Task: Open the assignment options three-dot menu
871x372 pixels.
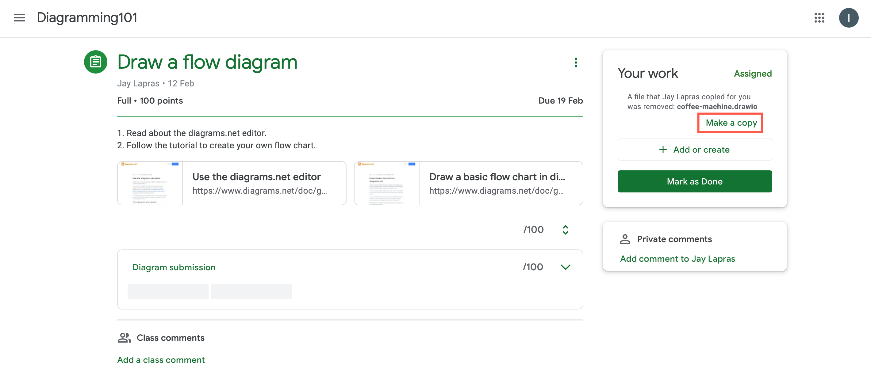Action: click(x=576, y=63)
